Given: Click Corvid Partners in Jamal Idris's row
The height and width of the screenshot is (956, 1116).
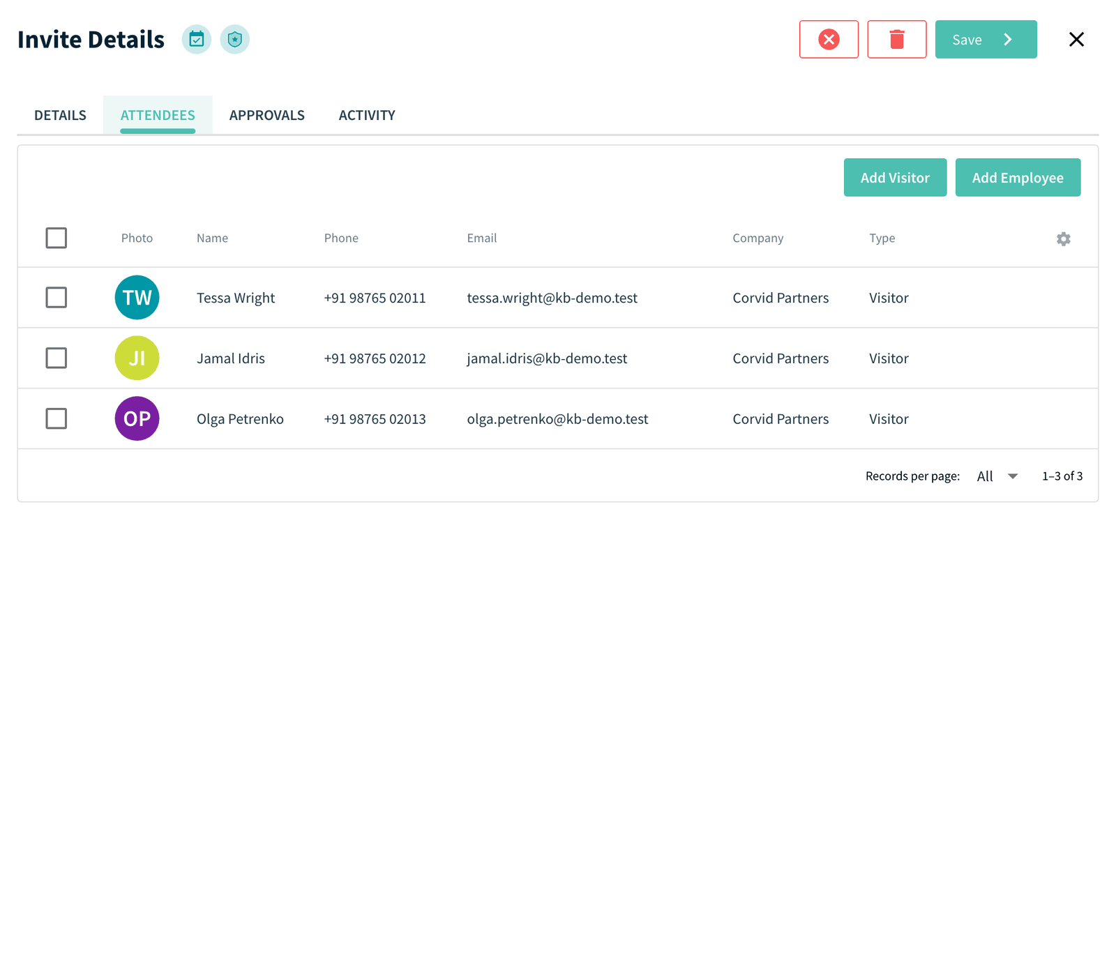Looking at the screenshot, I should (x=781, y=358).
